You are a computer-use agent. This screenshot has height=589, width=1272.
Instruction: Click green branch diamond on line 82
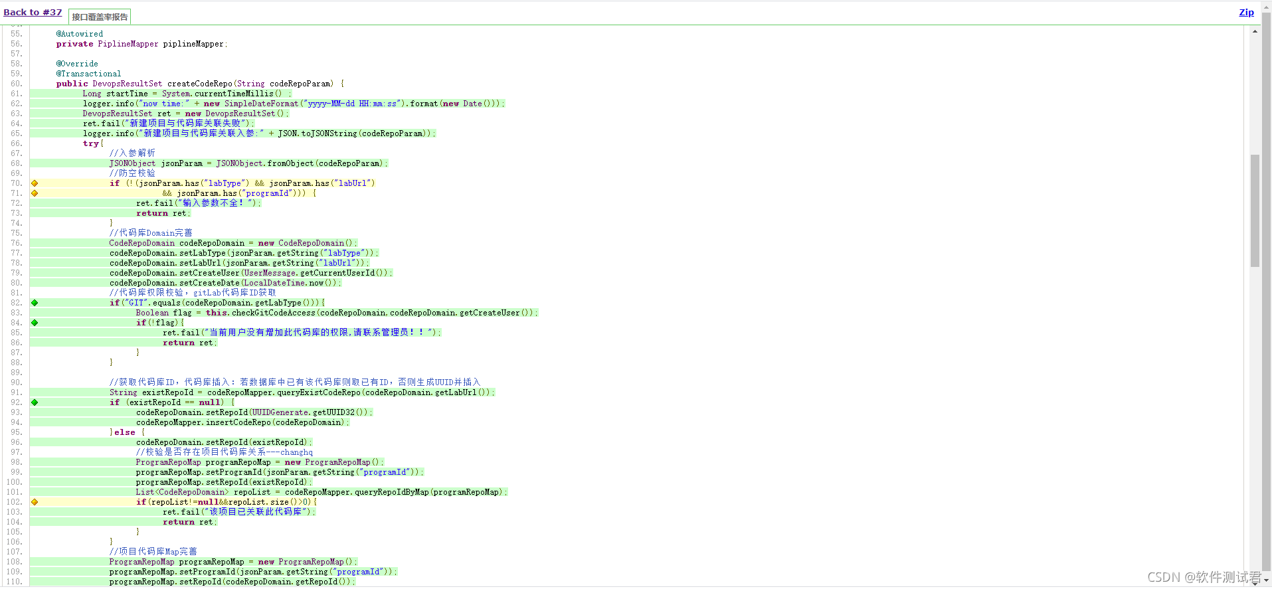point(35,303)
